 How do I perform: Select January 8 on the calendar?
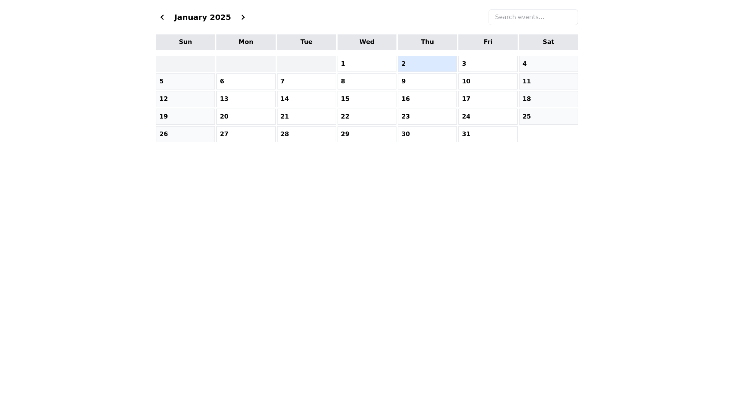click(x=367, y=81)
